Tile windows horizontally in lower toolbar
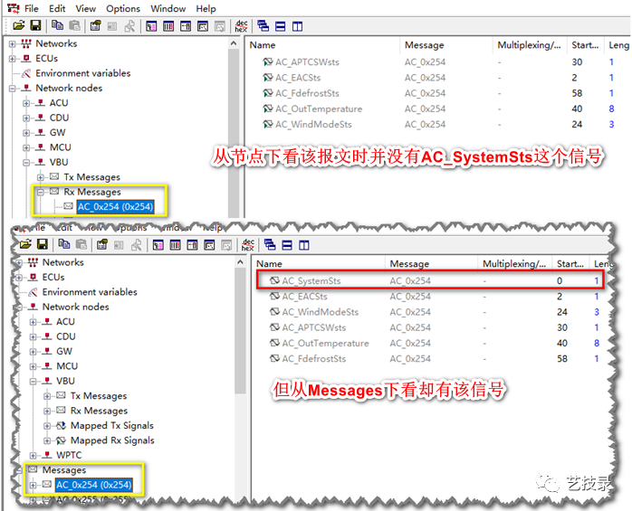Screen dimensions: 632x511 (x=287, y=245)
